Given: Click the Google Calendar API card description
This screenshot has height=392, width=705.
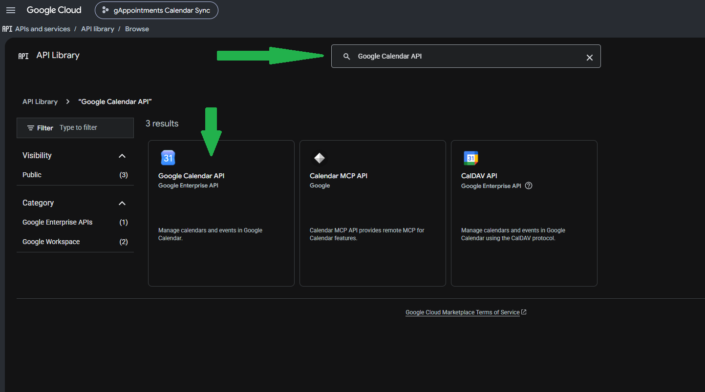Looking at the screenshot, I should [x=211, y=234].
